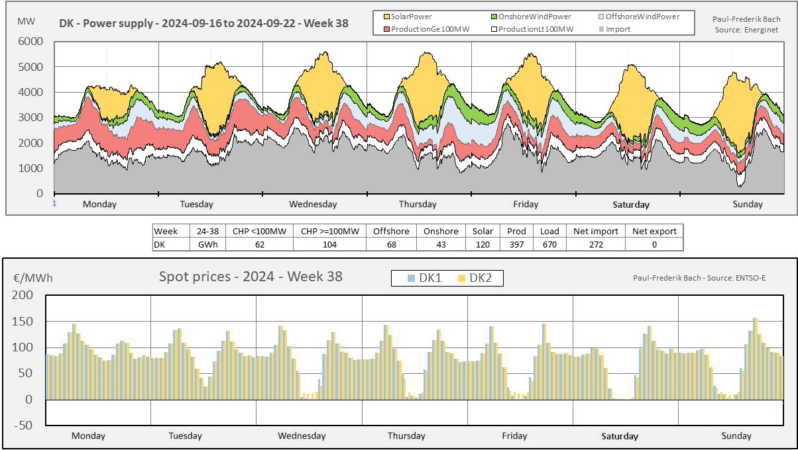The width and height of the screenshot is (798, 450).
Task: Click the DK1 blue legend marker
Action: [412, 279]
